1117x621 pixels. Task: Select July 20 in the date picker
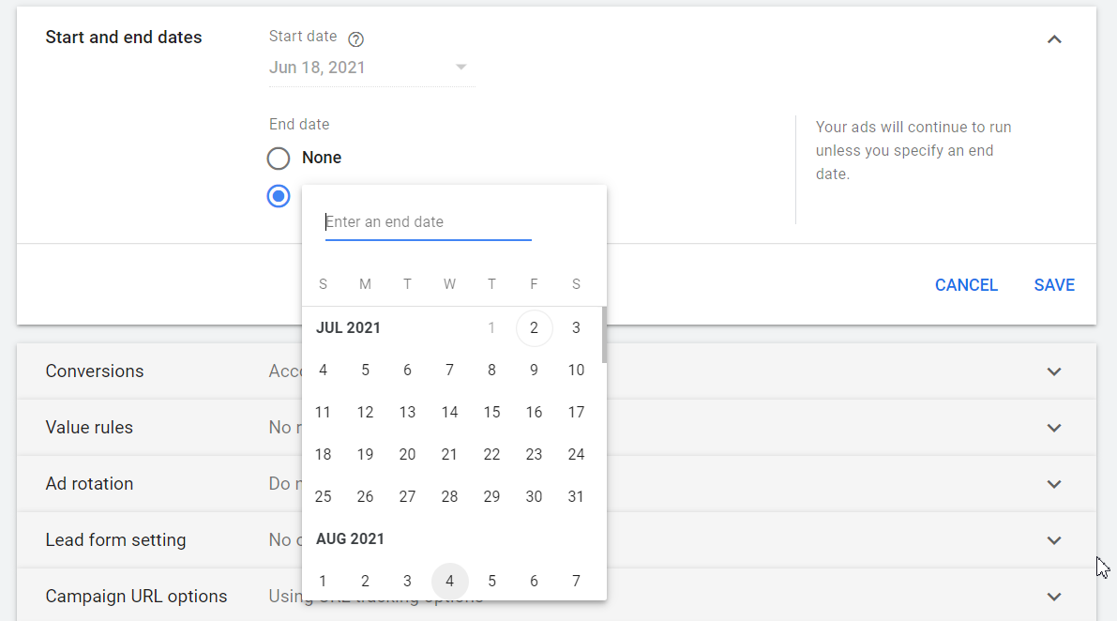tap(407, 455)
